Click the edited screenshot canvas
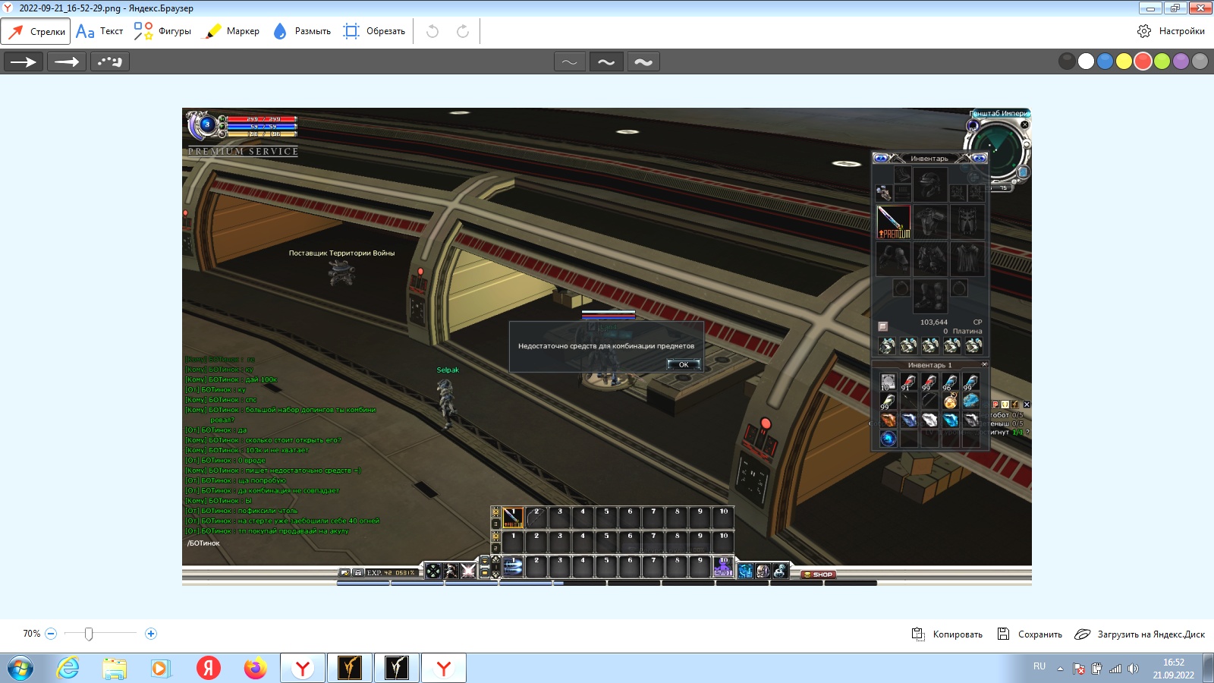This screenshot has height=683, width=1214. click(607, 347)
